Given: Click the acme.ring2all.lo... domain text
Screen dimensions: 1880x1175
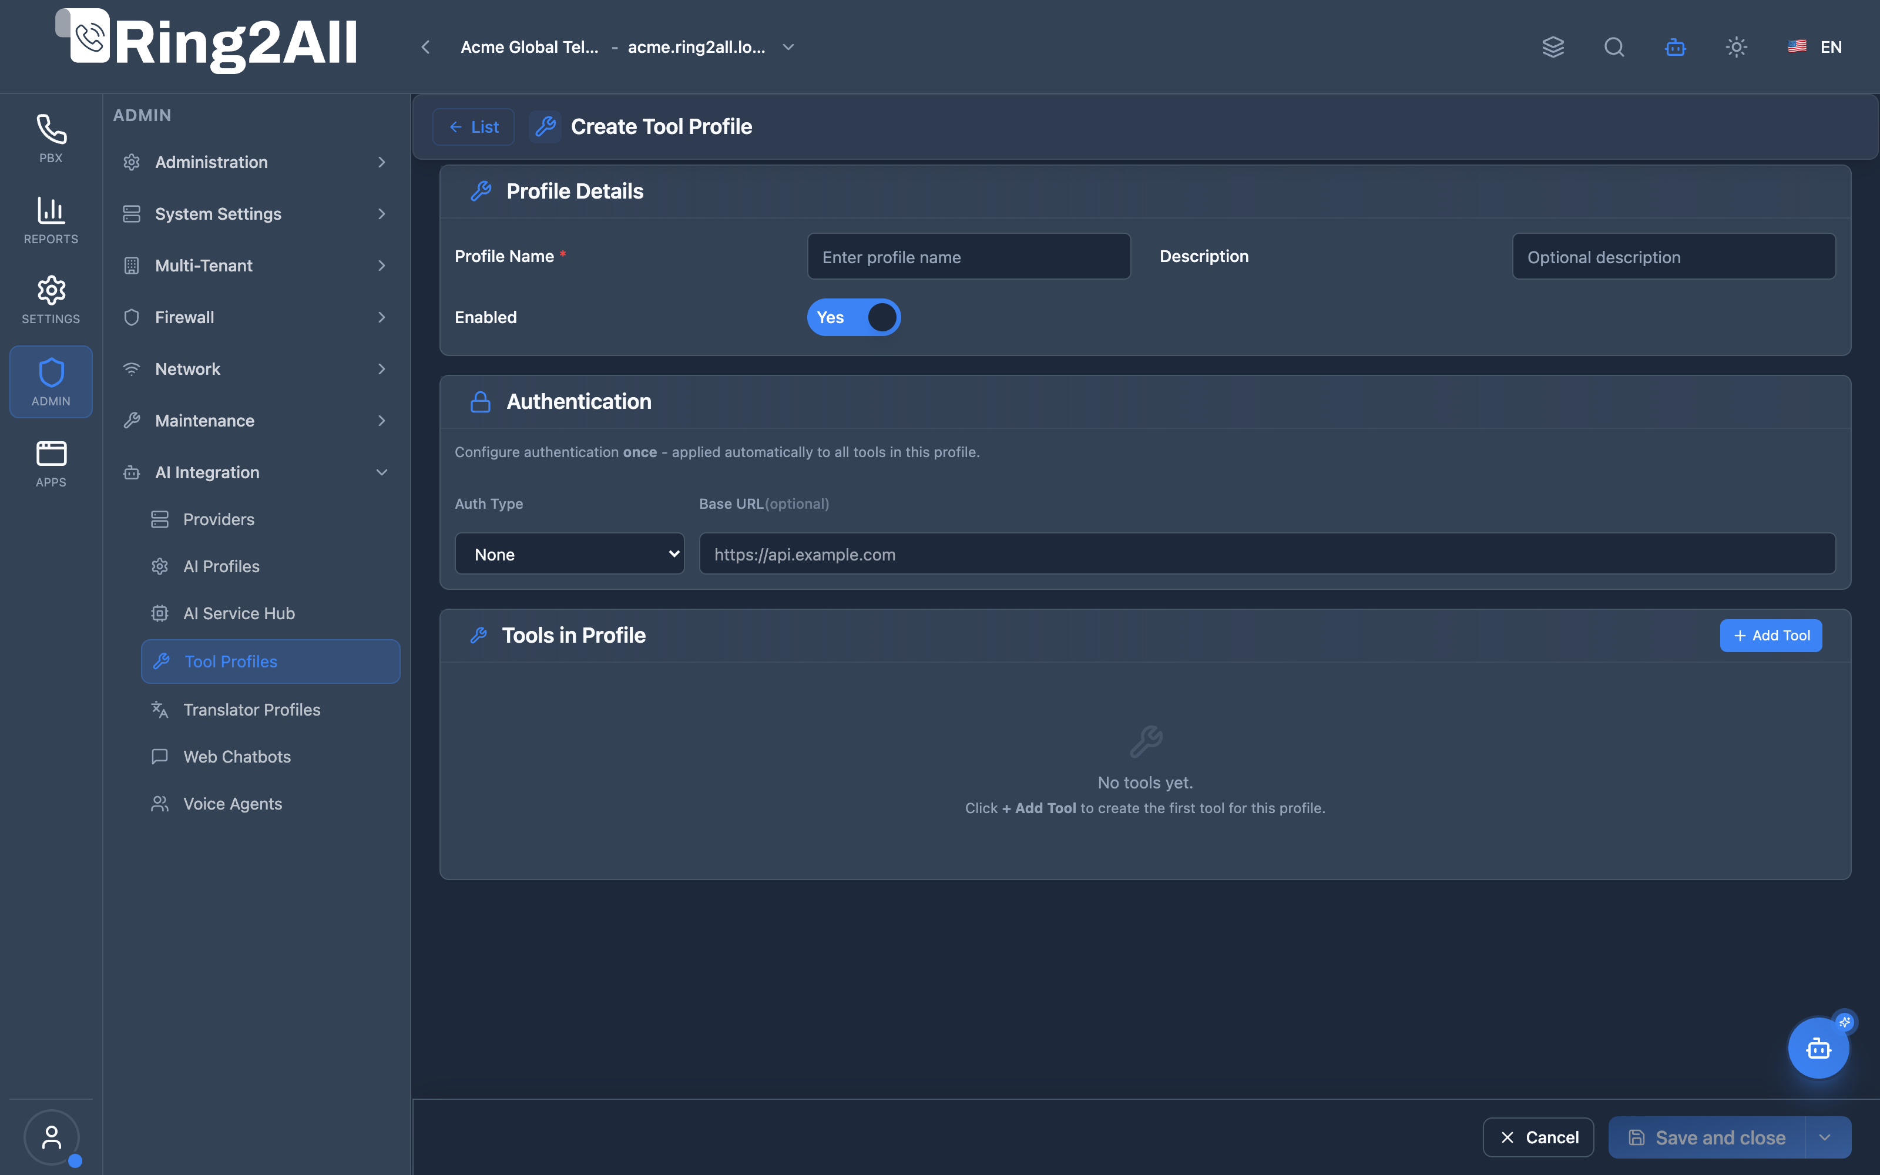Looking at the screenshot, I should pos(696,46).
